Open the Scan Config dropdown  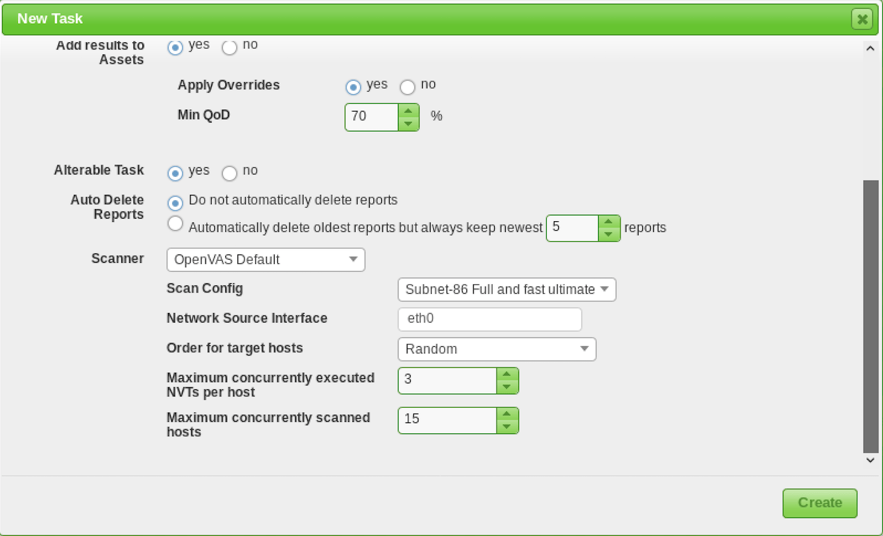coord(506,290)
